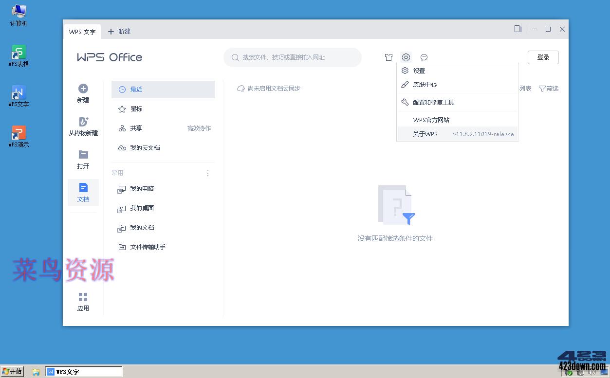610x378 pixels.
Task: Click the skin T-shirt icon in top bar
Action: pyautogui.click(x=388, y=57)
